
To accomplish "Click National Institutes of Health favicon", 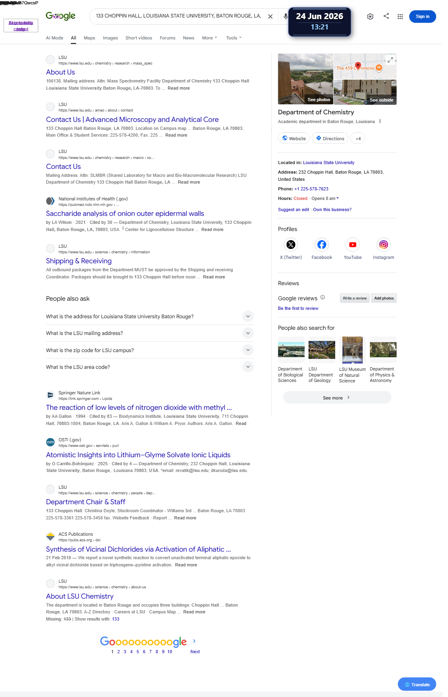I will point(50,201).
